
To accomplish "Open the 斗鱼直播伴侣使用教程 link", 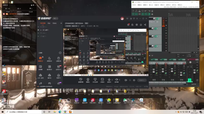I will [x=46, y=86].
